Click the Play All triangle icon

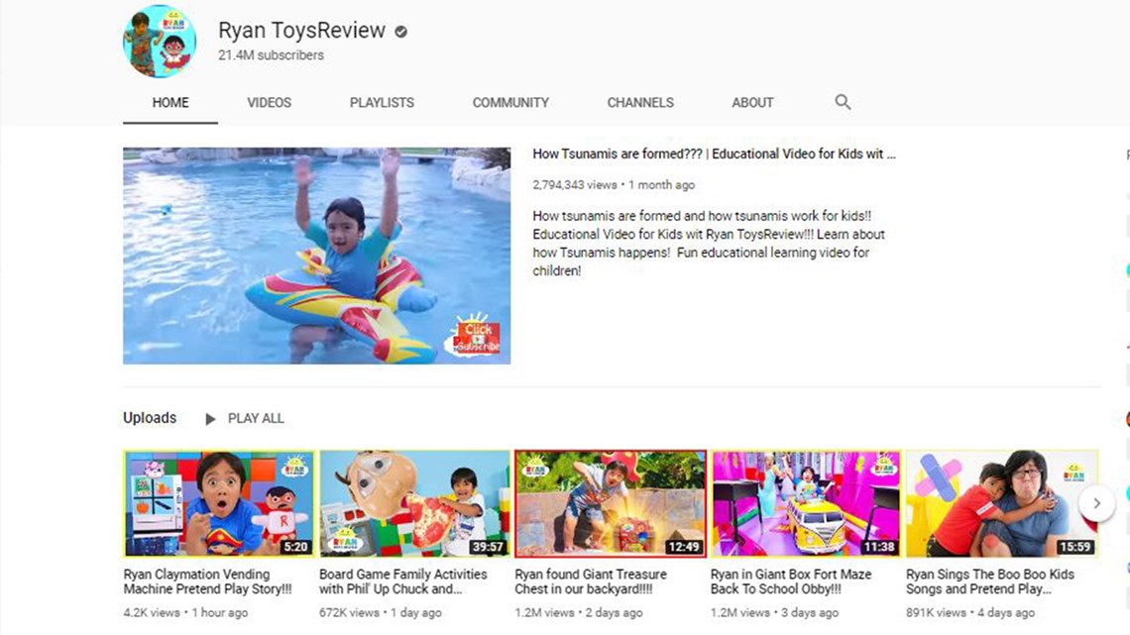point(210,419)
